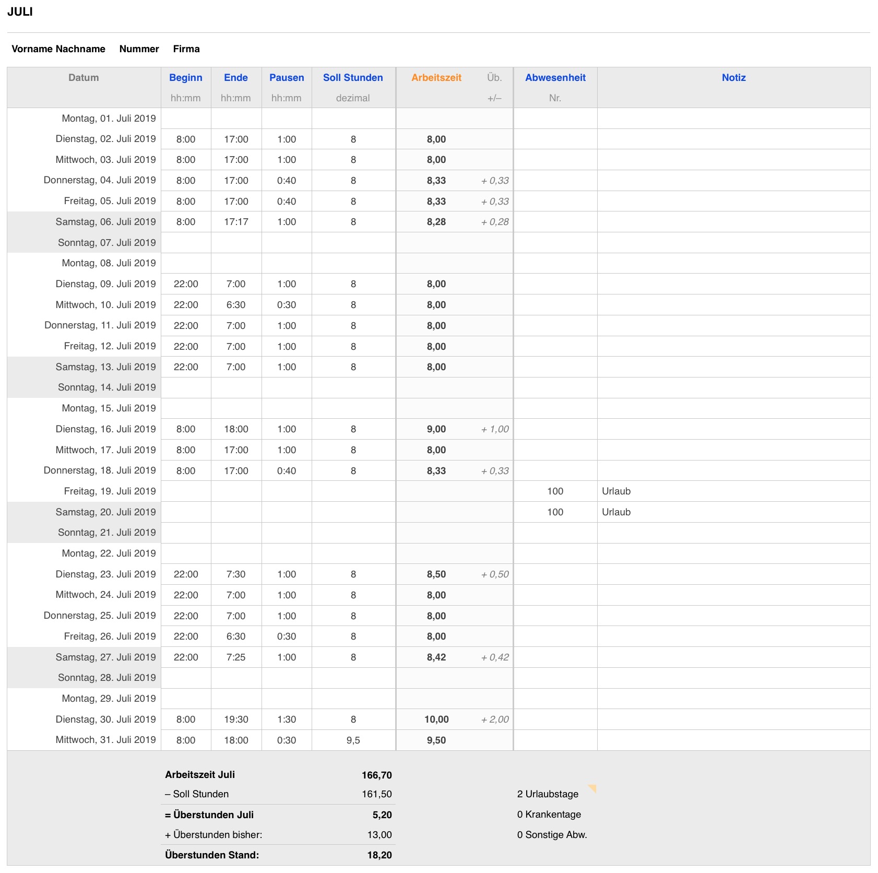Viewport: 878px width, 873px height.
Task: Select the Vorname Nachname field
Action: point(58,49)
